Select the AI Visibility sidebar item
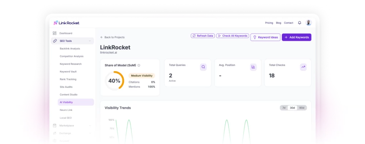 pos(76,102)
